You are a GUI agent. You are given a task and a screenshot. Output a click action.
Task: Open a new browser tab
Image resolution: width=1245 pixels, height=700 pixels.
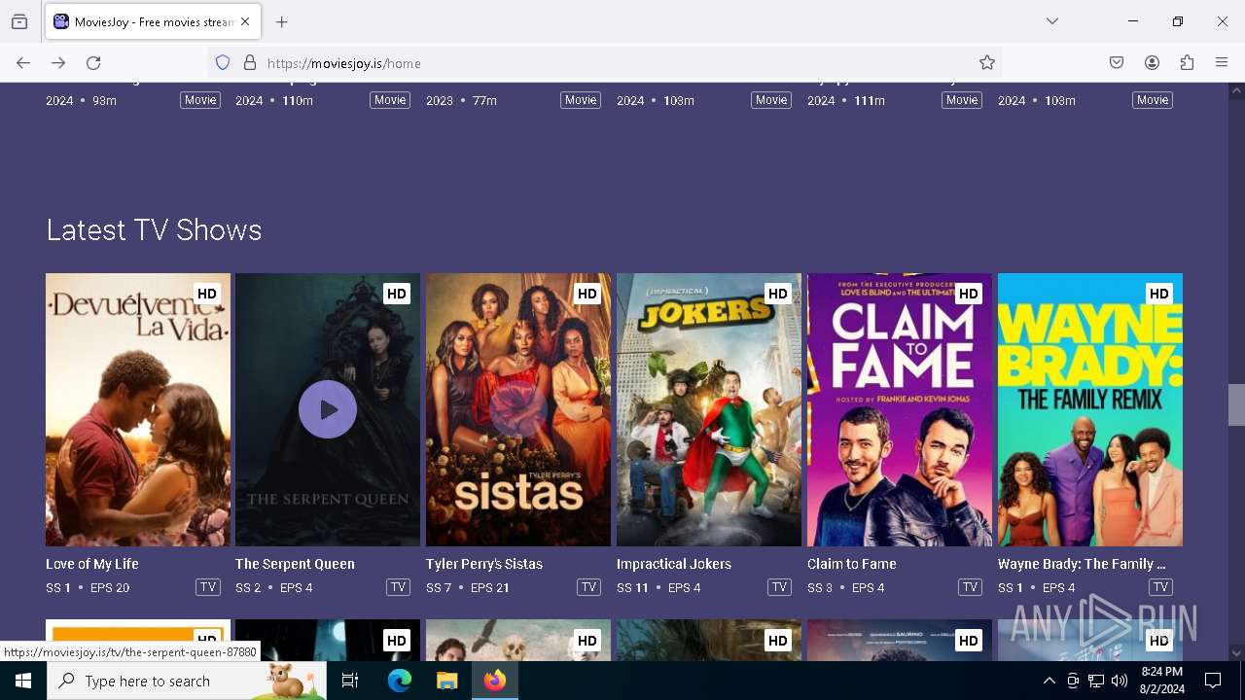tap(282, 21)
